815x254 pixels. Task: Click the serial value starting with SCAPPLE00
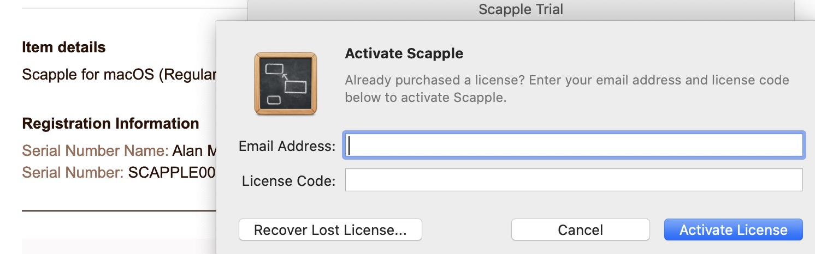(172, 173)
